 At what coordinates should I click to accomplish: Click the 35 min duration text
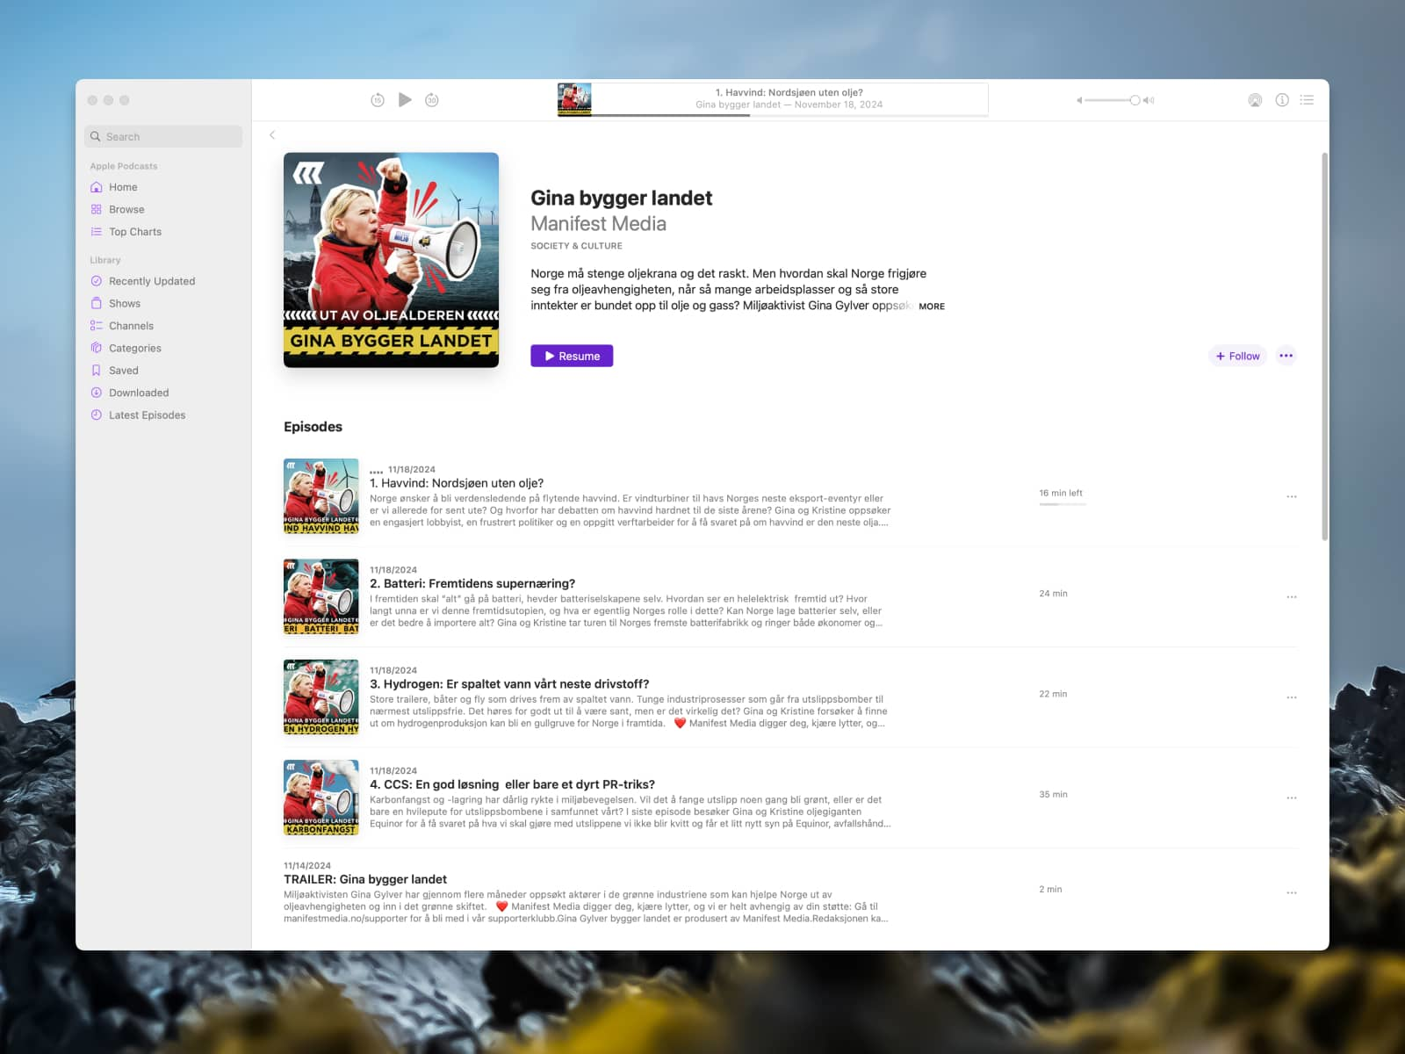point(1053,794)
